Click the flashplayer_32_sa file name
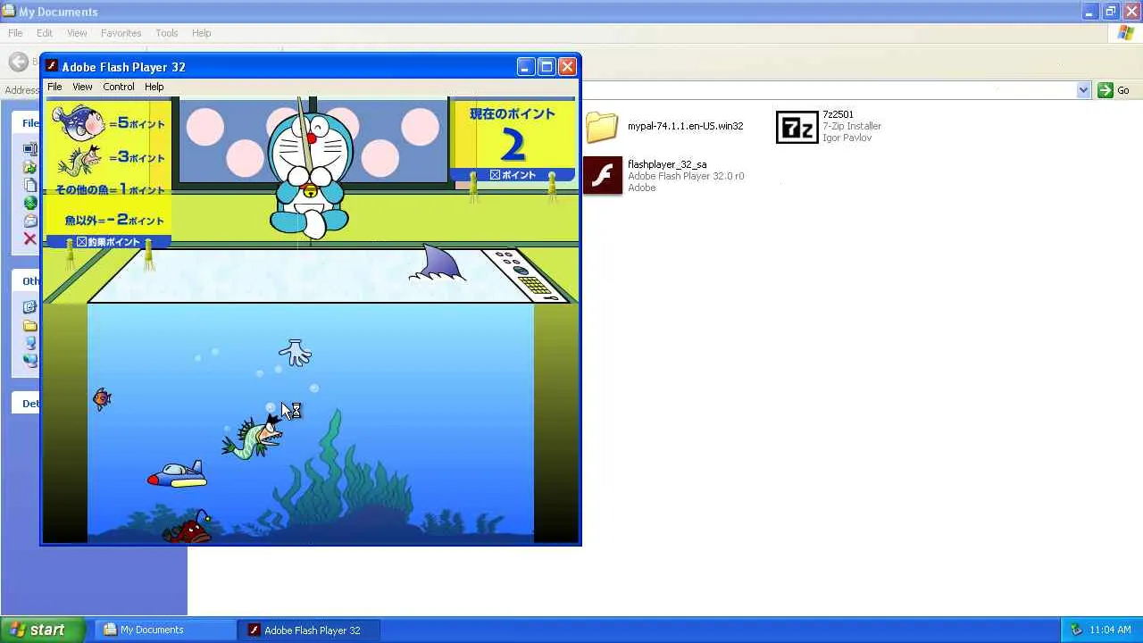Screen dimensions: 1143x643 tap(667, 164)
